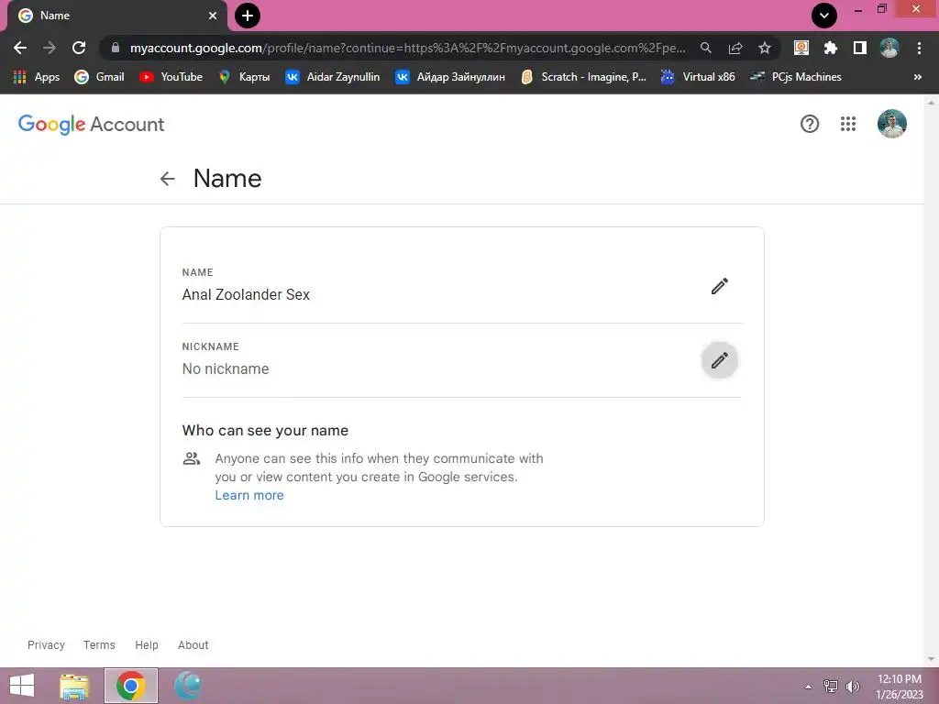The width and height of the screenshot is (939, 704).
Task: Open the Scratch - Imagine bookmark
Action: [x=583, y=77]
